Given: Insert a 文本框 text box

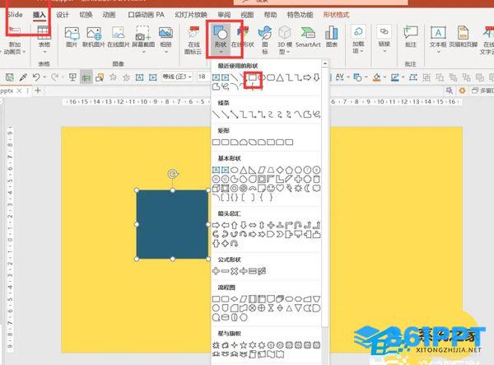Looking at the screenshot, I should click(438, 39).
